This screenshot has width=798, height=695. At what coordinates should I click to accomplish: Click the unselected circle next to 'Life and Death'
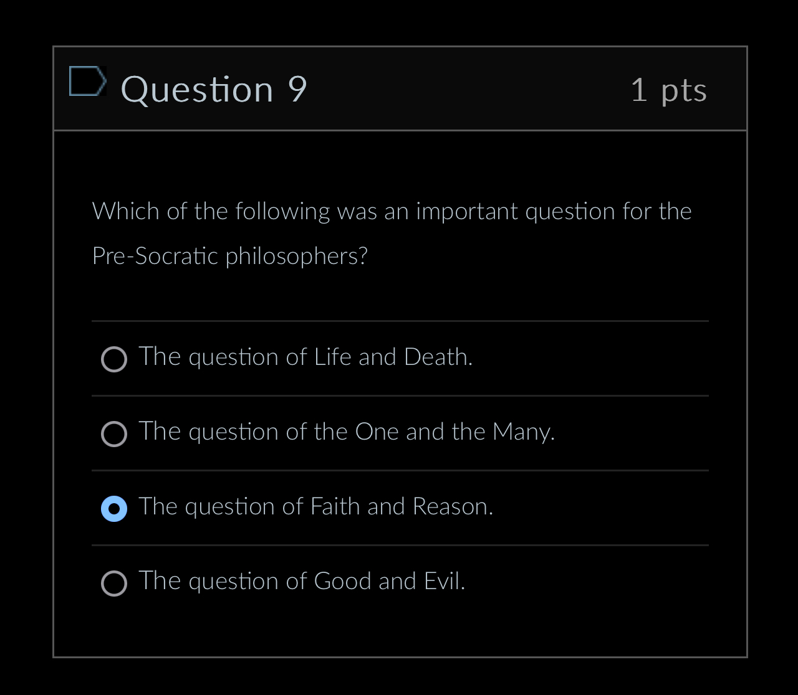pyautogui.click(x=114, y=359)
